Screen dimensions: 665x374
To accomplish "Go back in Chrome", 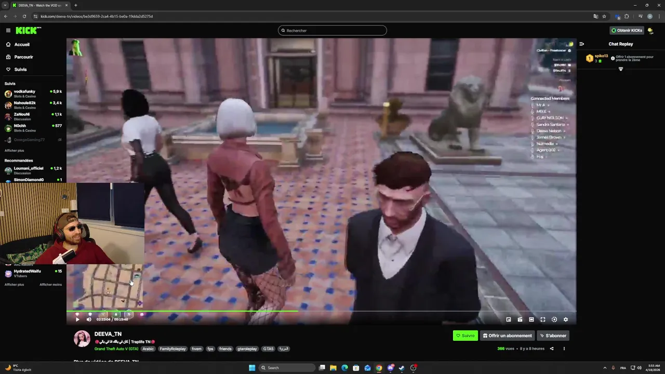I will [x=6, y=16].
